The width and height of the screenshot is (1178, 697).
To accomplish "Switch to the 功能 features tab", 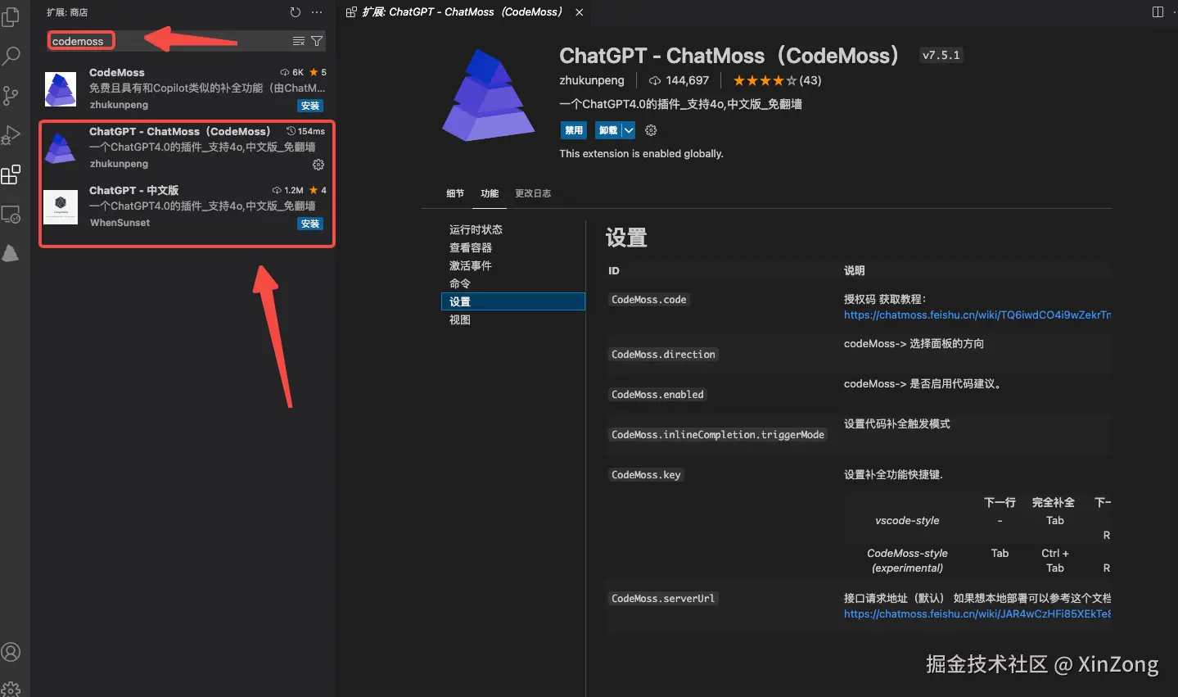I will (490, 193).
